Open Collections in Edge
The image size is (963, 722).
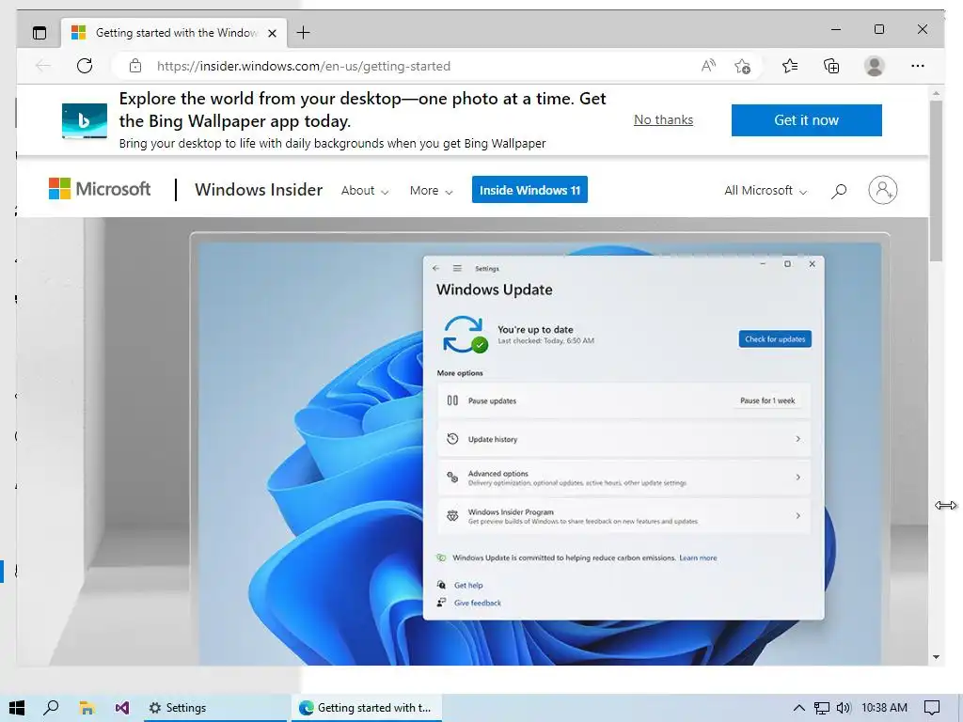coord(831,66)
